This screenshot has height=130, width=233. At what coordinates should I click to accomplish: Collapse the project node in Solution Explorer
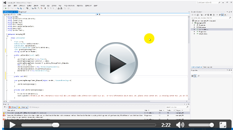pos(193,23)
